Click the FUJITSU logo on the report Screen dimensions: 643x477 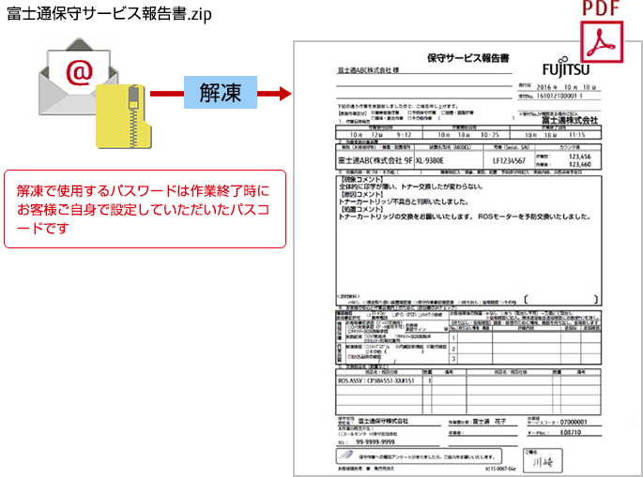(566, 68)
